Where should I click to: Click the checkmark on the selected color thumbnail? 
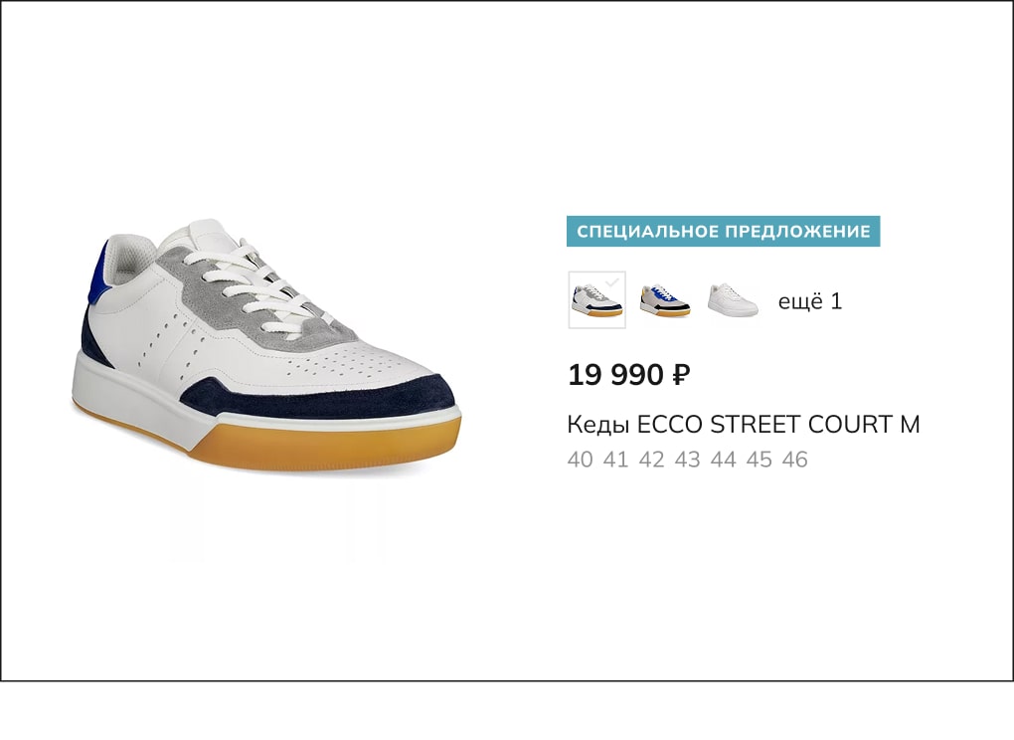click(x=612, y=282)
